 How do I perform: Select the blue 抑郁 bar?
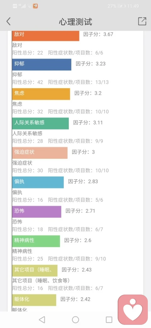[42, 64]
